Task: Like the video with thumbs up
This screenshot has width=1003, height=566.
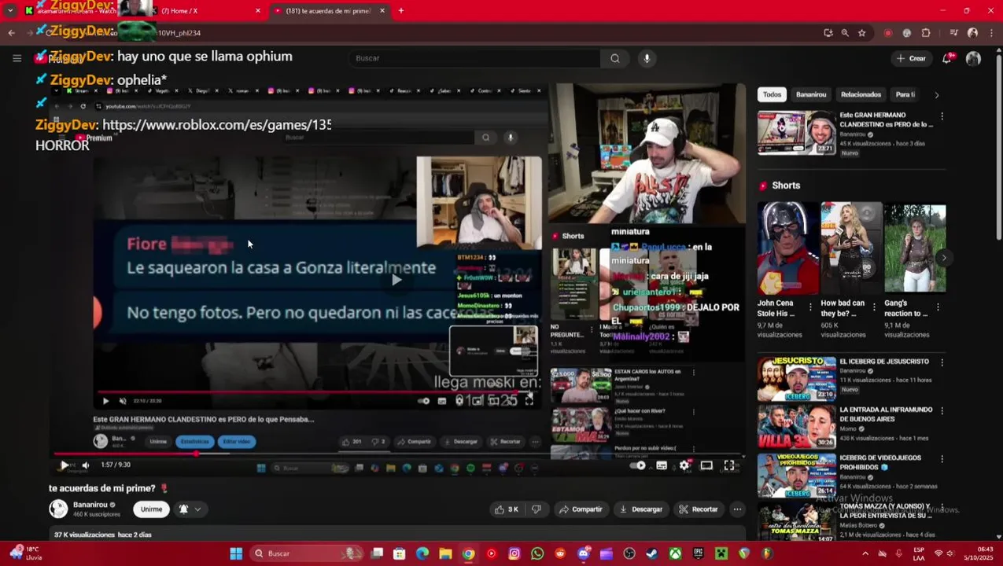Action: coord(507,509)
